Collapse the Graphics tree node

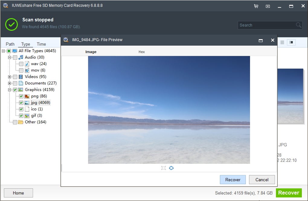coord(9,90)
